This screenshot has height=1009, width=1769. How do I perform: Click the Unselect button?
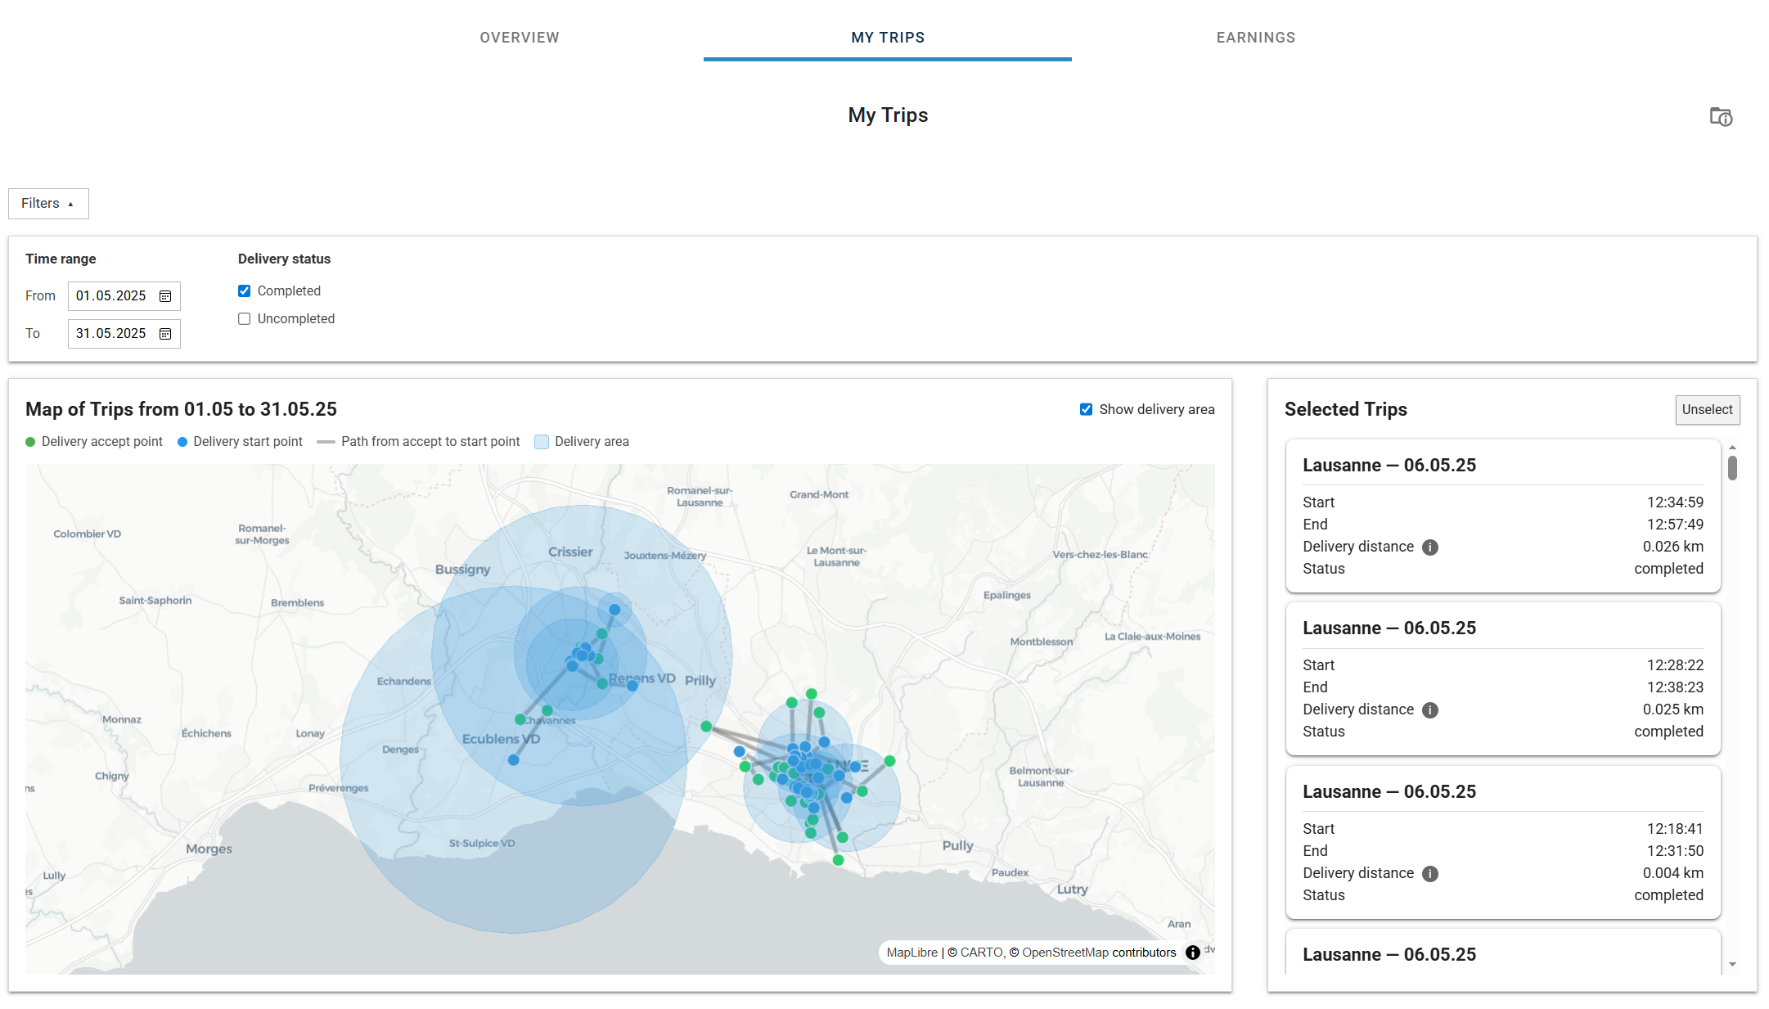(1708, 410)
